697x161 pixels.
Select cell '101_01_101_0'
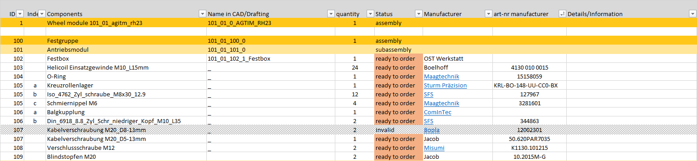tap(271, 50)
